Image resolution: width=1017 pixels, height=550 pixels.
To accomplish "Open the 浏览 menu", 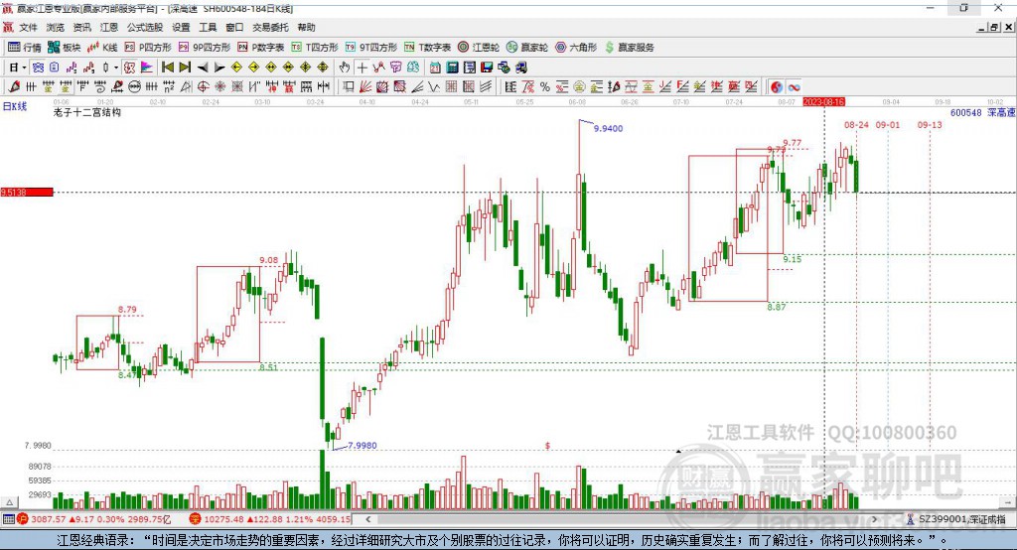I will [x=56, y=27].
